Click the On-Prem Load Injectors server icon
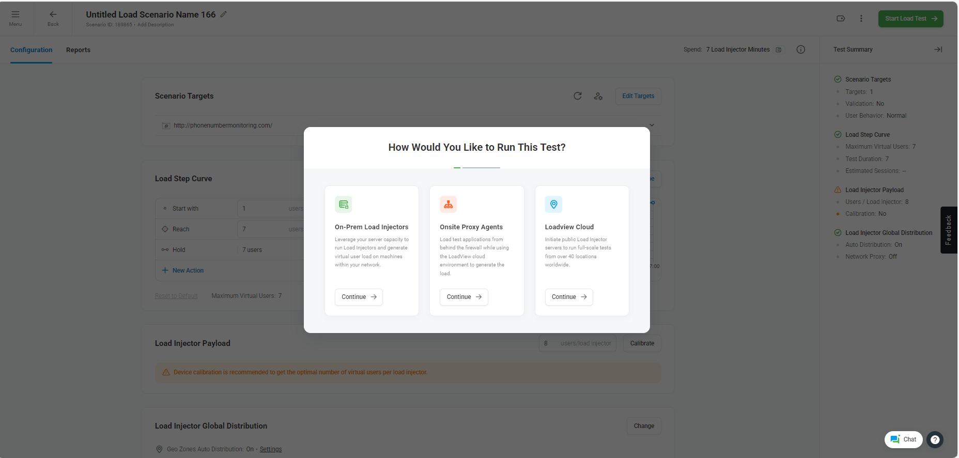 [x=344, y=204]
